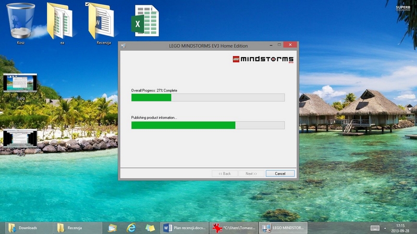Launch Internet Explorer from taskbar
The image size is (417, 234).
pos(131,228)
